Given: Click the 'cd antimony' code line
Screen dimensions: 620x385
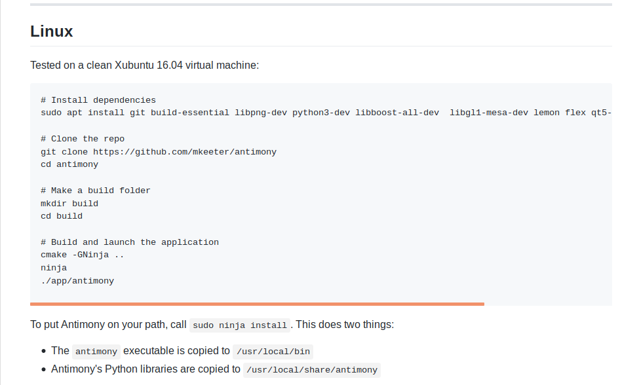Looking at the screenshot, I should [x=69, y=164].
